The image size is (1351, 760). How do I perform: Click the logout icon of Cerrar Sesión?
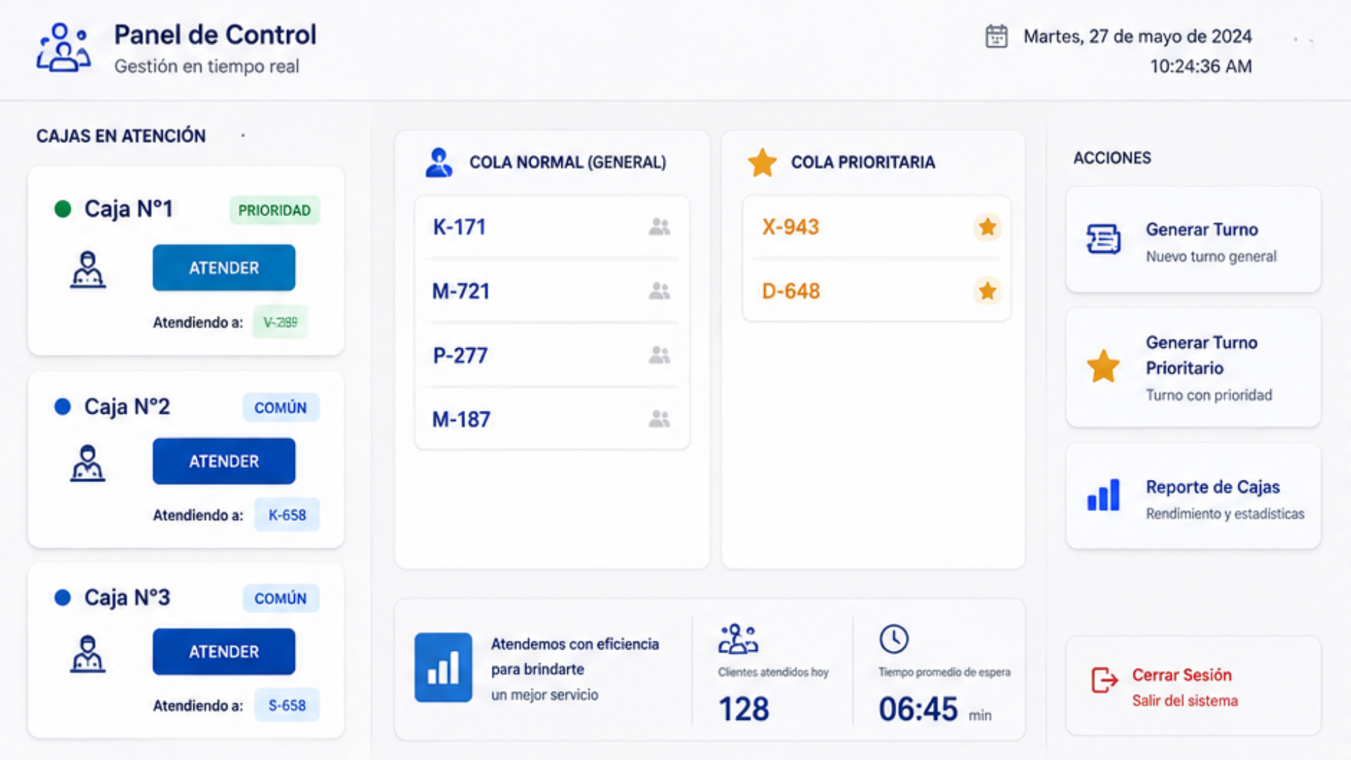coord(1104,680)
